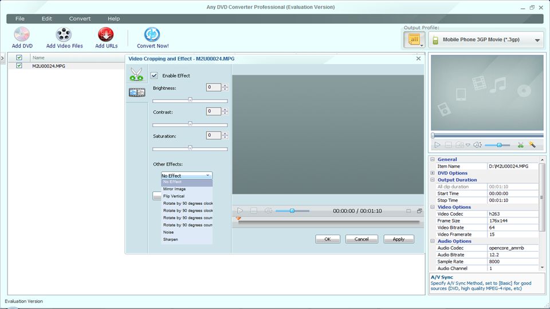Toggle the Enable Effect checkbox
The image size is (550, 309).
pyautogui.click(x=154, y=76)
